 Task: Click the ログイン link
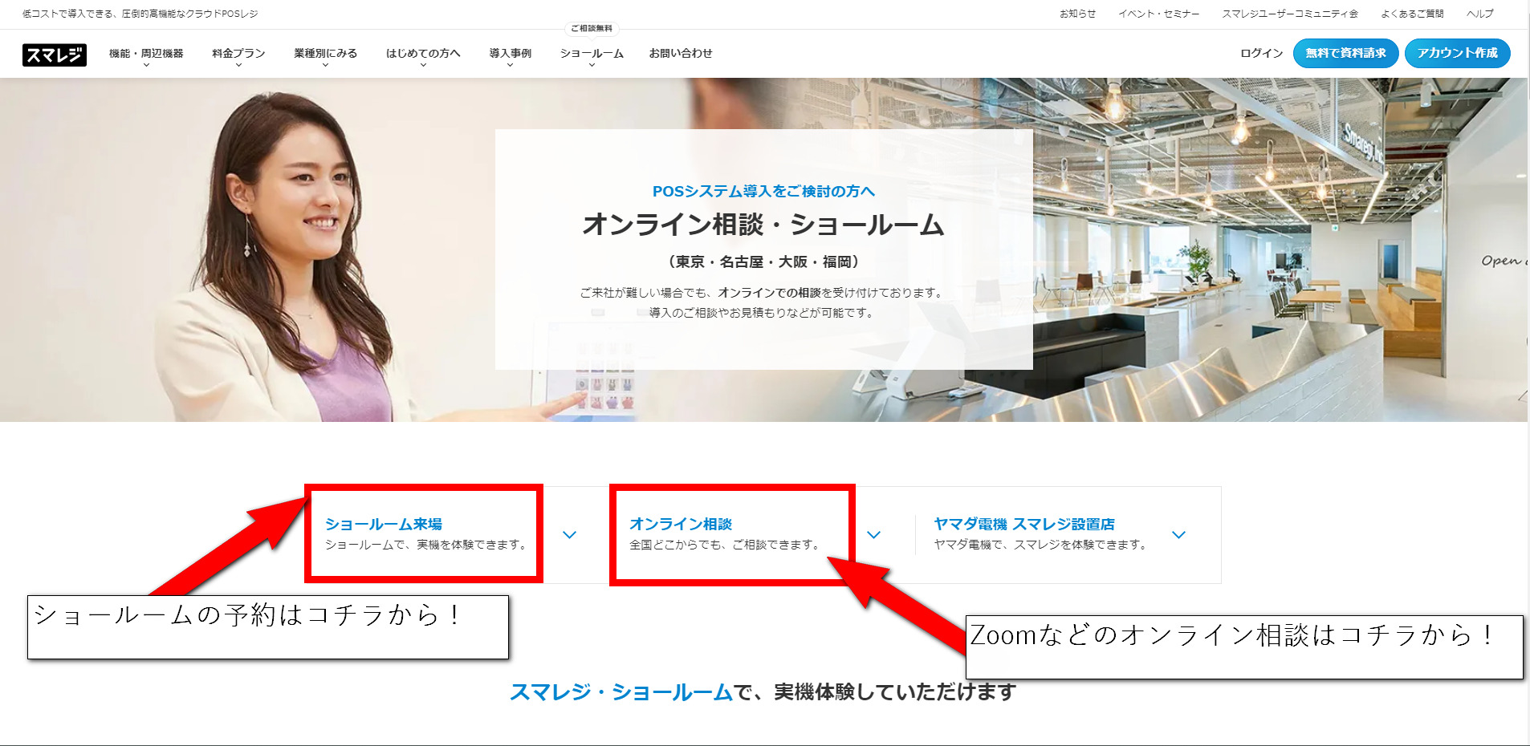pos(1261,53)
